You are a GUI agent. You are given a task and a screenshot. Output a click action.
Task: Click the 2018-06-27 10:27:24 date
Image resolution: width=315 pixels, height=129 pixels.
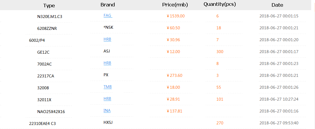[x=279, y=99]
